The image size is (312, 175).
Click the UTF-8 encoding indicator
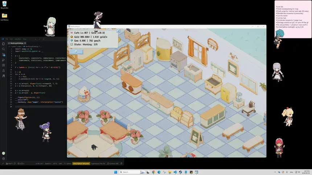click(55, 163)
